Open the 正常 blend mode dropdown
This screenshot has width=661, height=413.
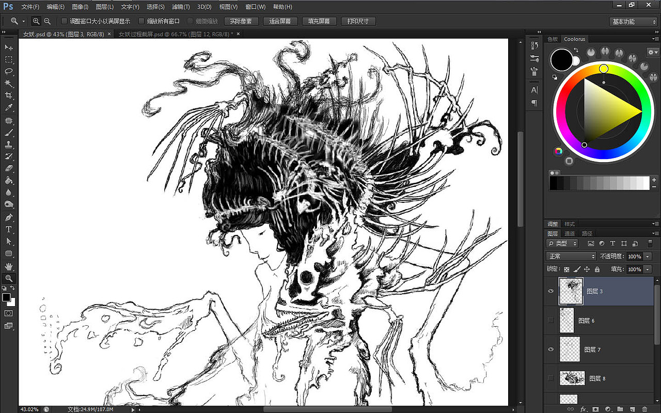571,257
